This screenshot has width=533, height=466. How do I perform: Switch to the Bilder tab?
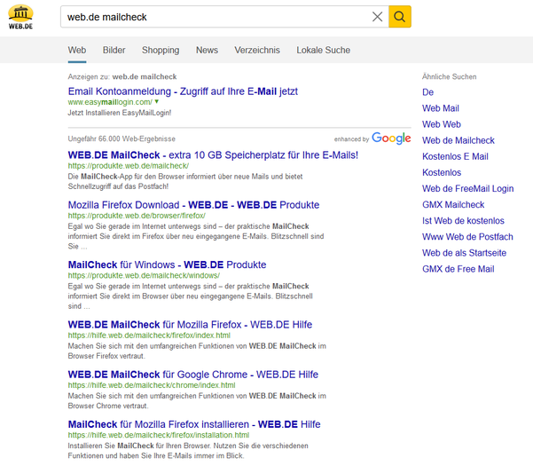(x=114, y=50)
